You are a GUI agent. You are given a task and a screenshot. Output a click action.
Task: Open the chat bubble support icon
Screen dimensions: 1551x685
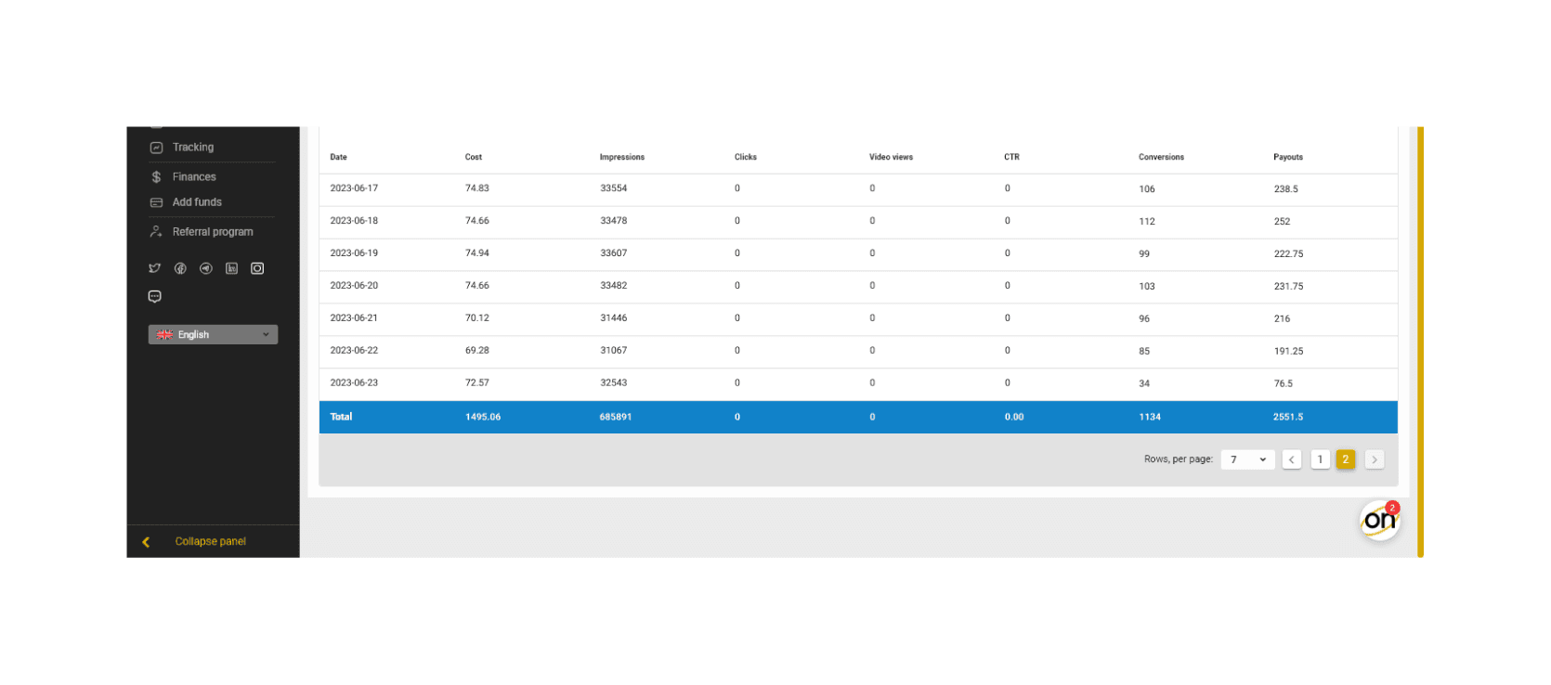(x=155, y=296)
